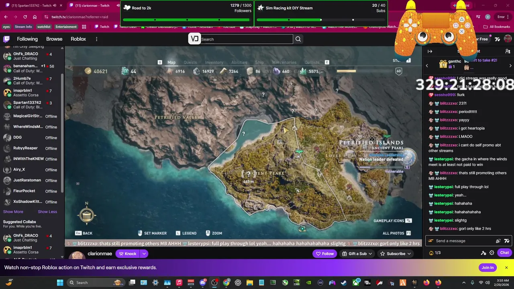Send message with Chat button
The height and width of the screenshot is (289, 514).
click(x=504, y=253)
